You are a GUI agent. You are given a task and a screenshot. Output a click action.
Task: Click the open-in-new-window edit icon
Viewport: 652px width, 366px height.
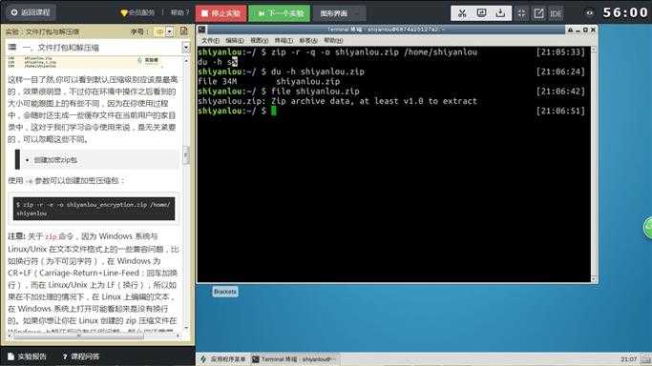point(539,13)
